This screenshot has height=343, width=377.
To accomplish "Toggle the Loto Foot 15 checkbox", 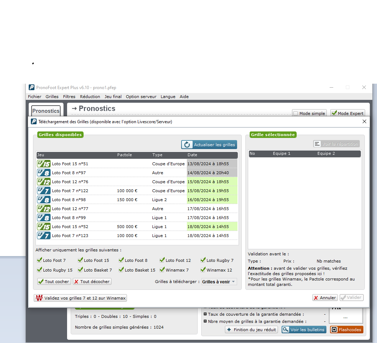I will pos(80,260).
